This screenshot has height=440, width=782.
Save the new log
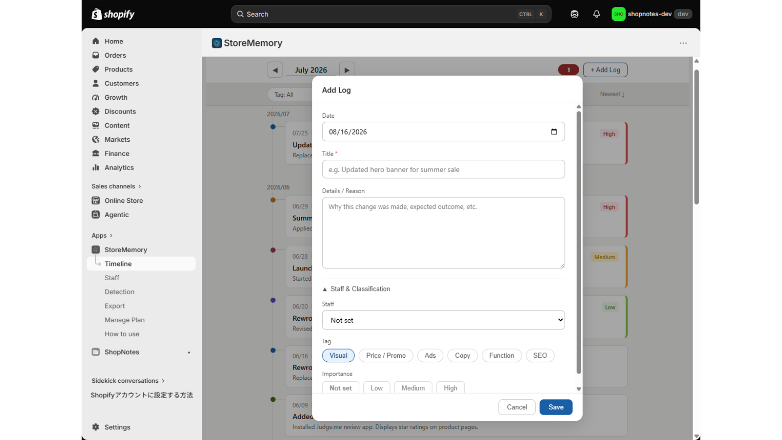click(x=556, y=407)
